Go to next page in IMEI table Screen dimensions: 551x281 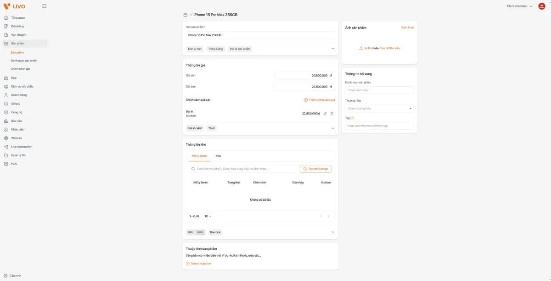pos(328,216)
